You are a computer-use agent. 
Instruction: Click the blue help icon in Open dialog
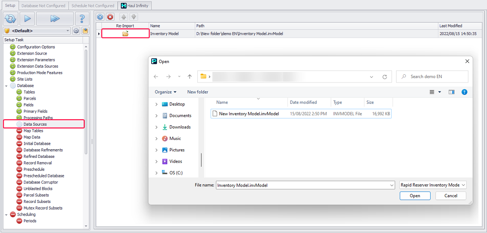coord(465,92)
